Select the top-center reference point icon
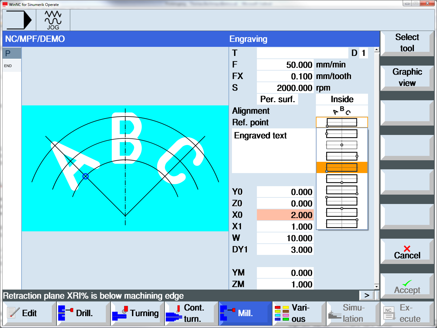Image resolution: width=437 pixels, height=328 pixels. click(342, 212)
